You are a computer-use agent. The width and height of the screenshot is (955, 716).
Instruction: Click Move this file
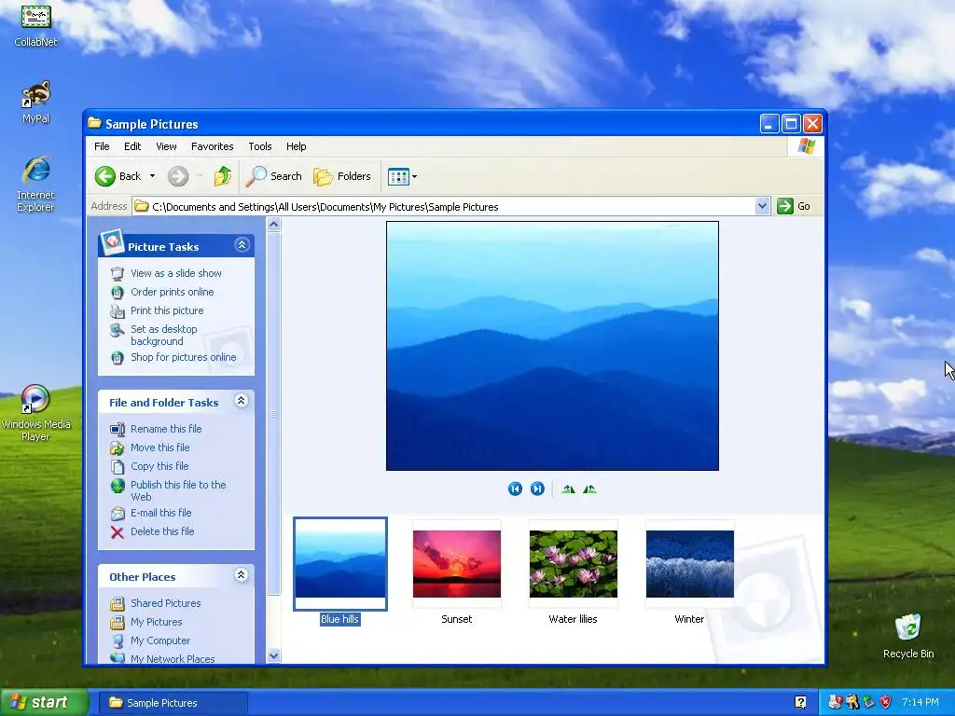160,447
